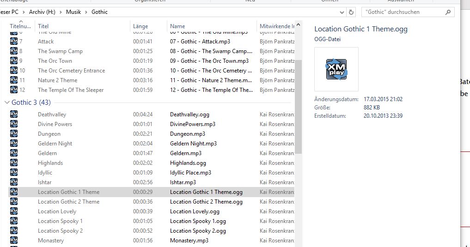Click the file icon beside Attack track
This screenshot has height=247, width=470.
[14, 42]
